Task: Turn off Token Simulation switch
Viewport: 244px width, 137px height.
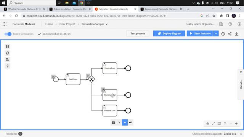Action: pos(8,34)
